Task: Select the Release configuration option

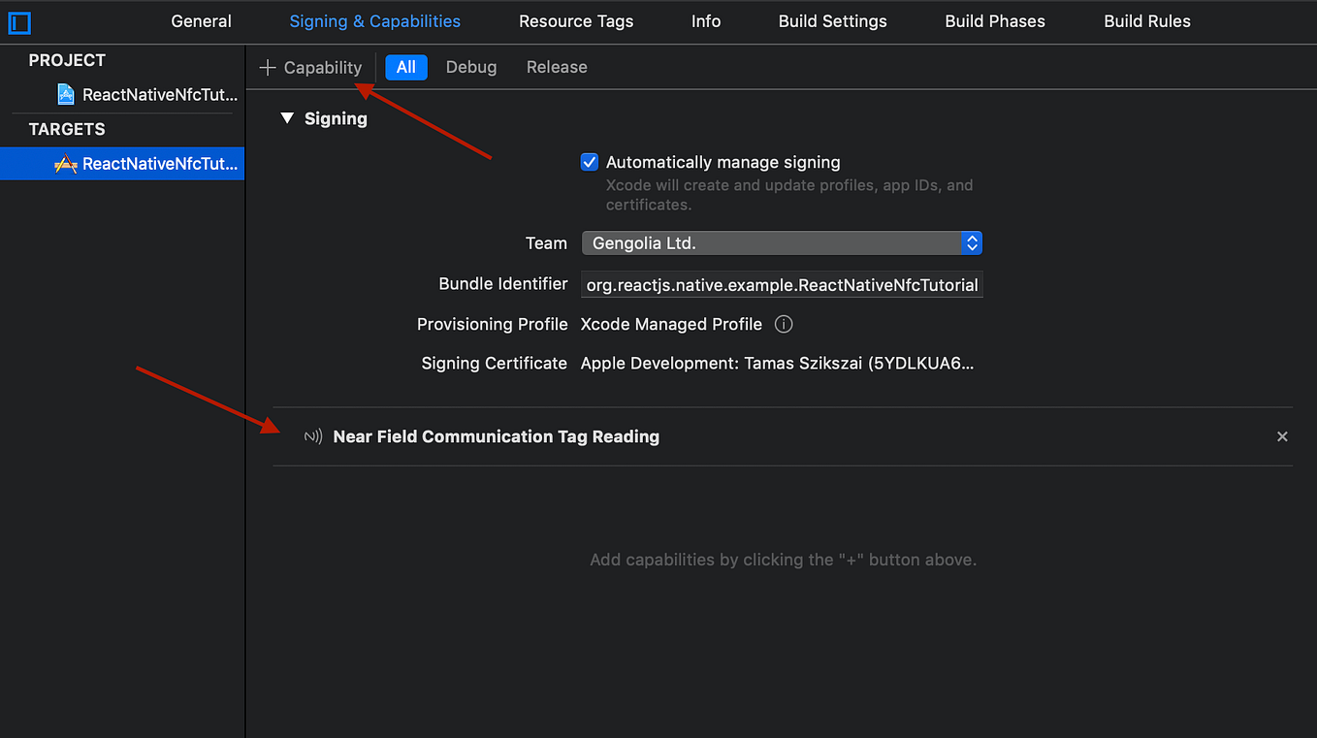Action: click(x=557, y=67)
